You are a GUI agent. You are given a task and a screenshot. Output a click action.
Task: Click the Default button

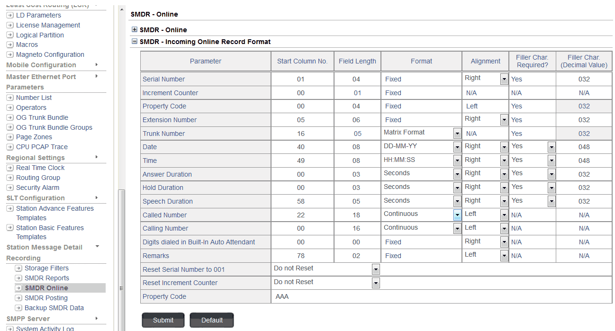tap(212, 320)
